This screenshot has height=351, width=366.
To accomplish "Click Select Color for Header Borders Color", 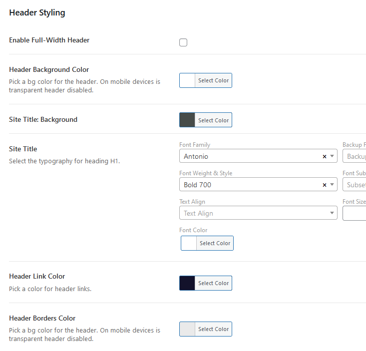I will 213,329.
